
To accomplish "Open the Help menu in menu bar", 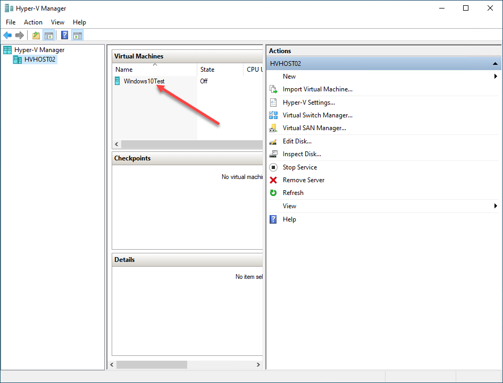I will (79, 22).
